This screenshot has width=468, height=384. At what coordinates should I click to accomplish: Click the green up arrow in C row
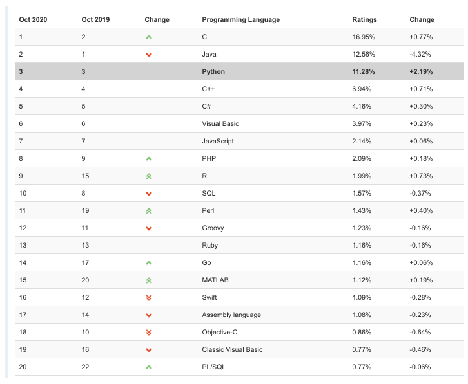coord(149,37)
